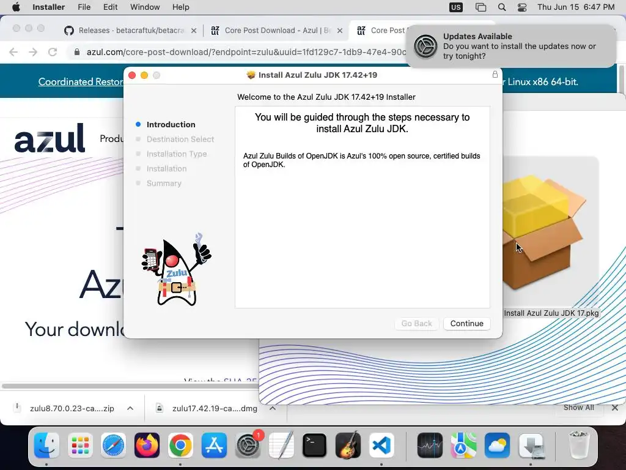Close the Core Post Download - Azul tab

coord(340,31)
